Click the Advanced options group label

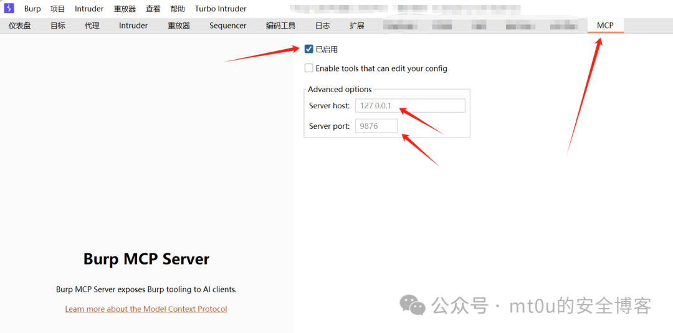tap(340, 90)
